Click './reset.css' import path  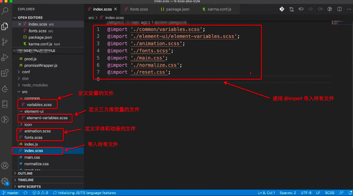point(149,72)
